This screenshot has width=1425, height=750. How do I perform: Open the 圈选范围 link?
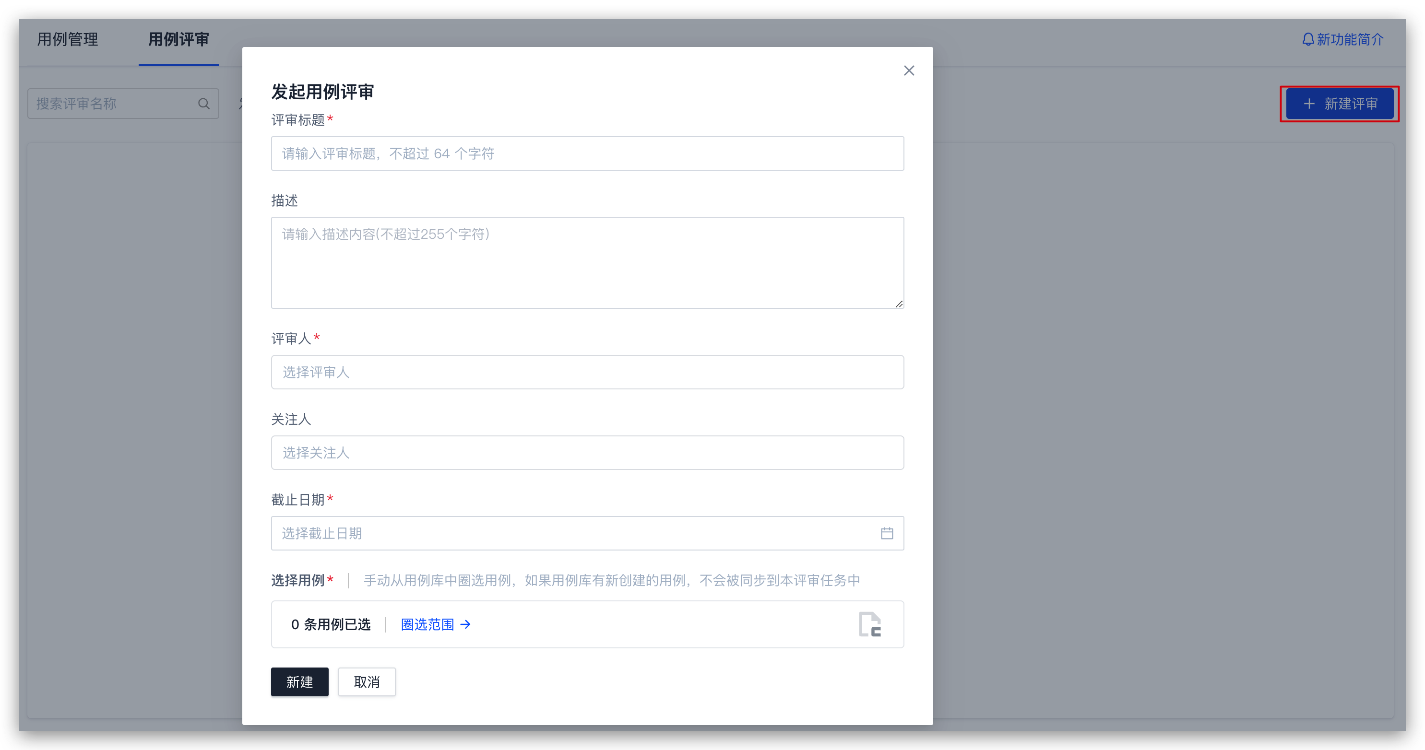click(x=435, y=624)
